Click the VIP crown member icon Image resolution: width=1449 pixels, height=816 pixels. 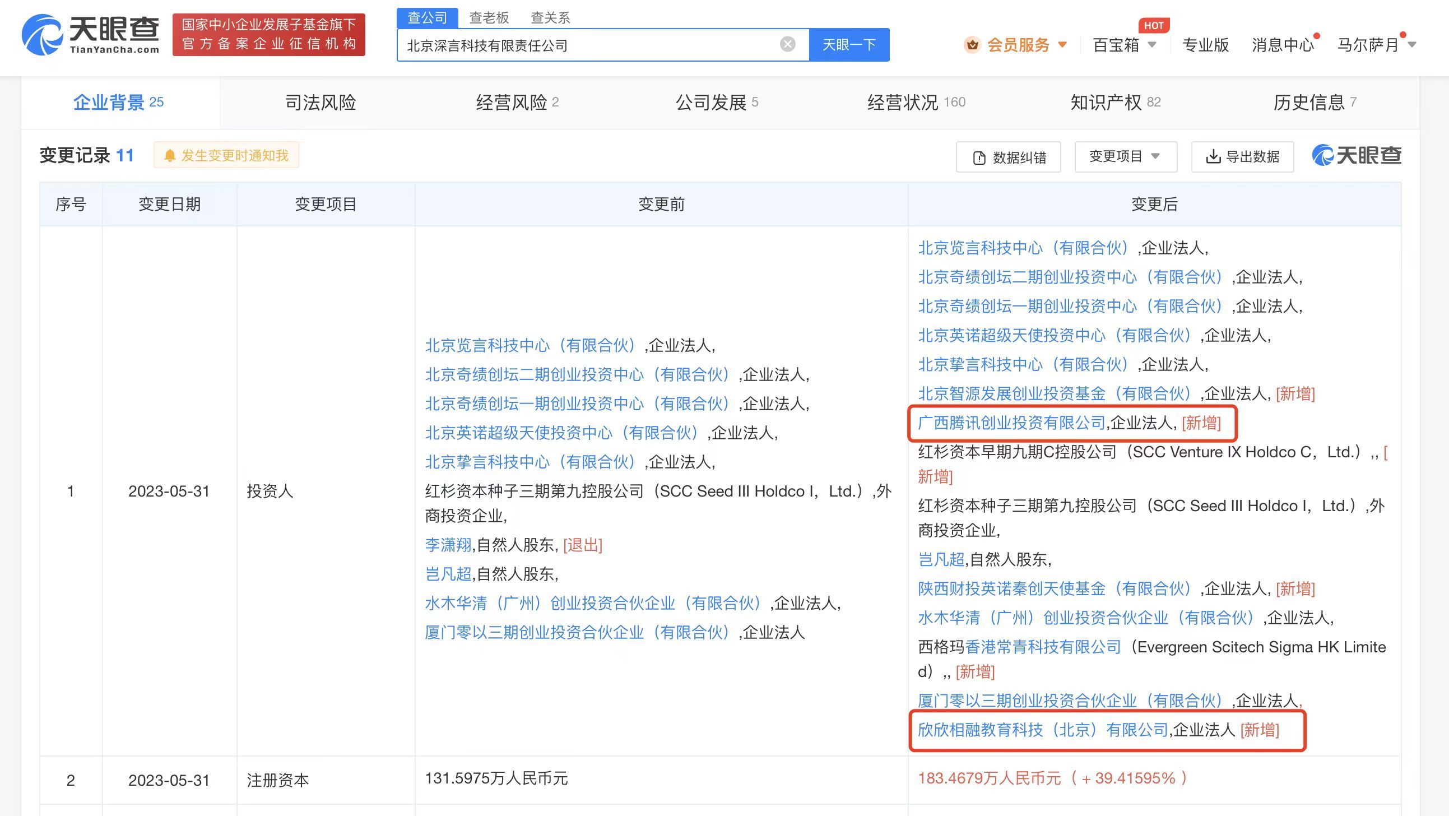point(972,45)
